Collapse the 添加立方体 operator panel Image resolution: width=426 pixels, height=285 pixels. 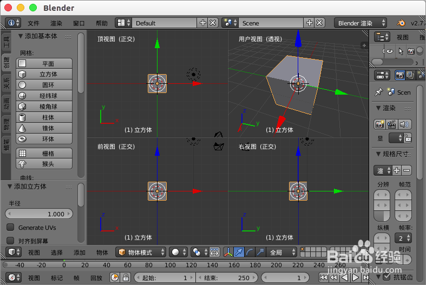(10, 186)
